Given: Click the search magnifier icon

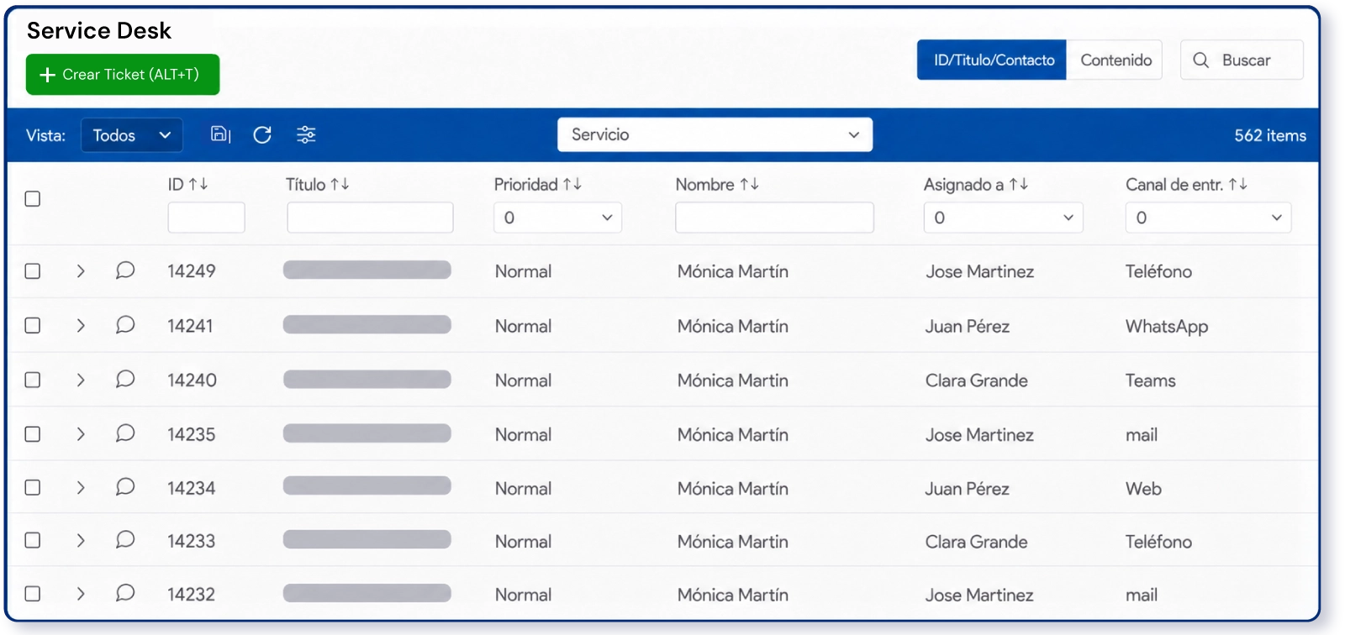Looking at the screenshot, I should point(1201,60).
